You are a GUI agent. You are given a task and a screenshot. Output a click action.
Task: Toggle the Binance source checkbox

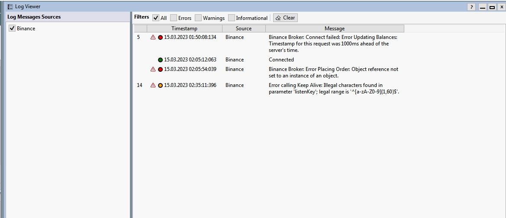coord(12,29)
